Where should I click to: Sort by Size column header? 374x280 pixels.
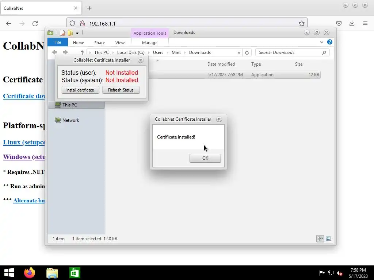pos(299,64)
